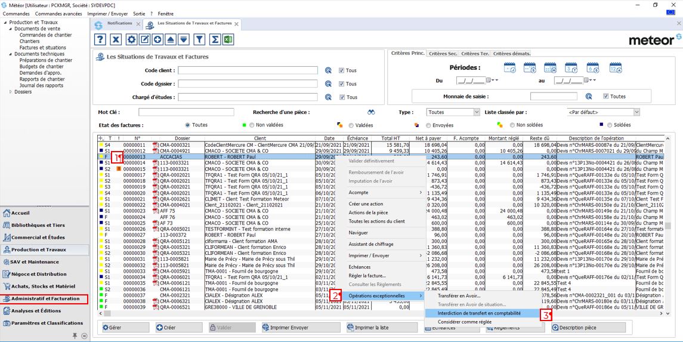Click the edit pencil toolbar icon
The width and height of the screenshot is (683, 342).
(x=144, y=39)
